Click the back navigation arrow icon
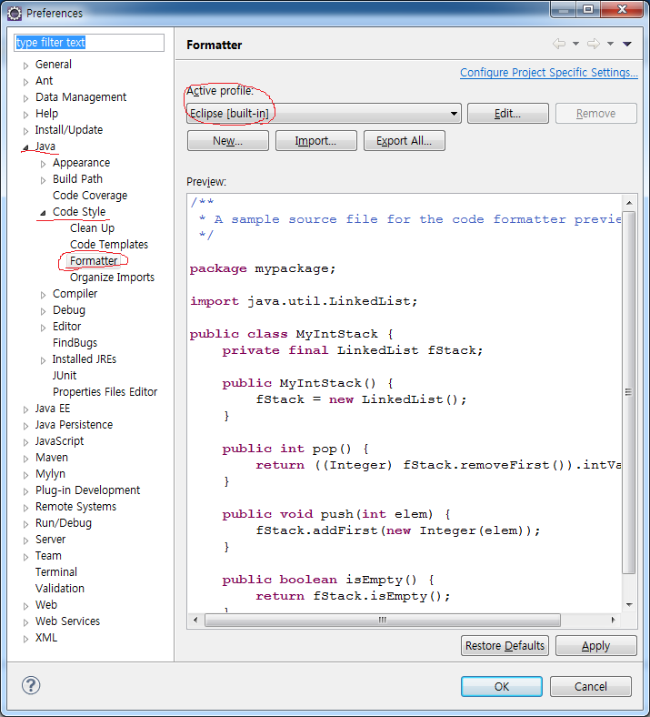 pyautogui.click(x=559, y=44)
